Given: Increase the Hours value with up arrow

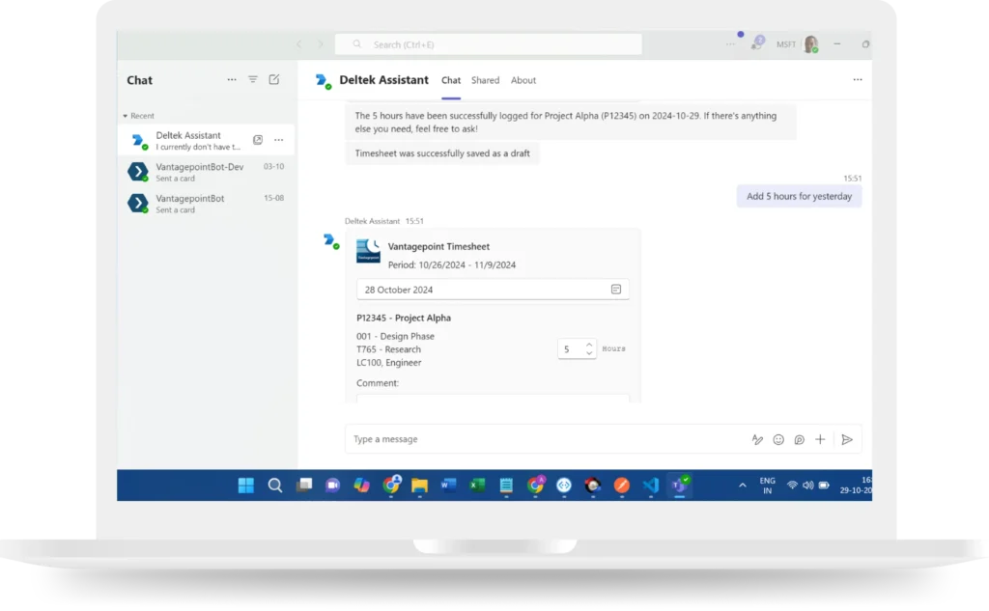Looking at the screenshot, I should pos(589,344).
